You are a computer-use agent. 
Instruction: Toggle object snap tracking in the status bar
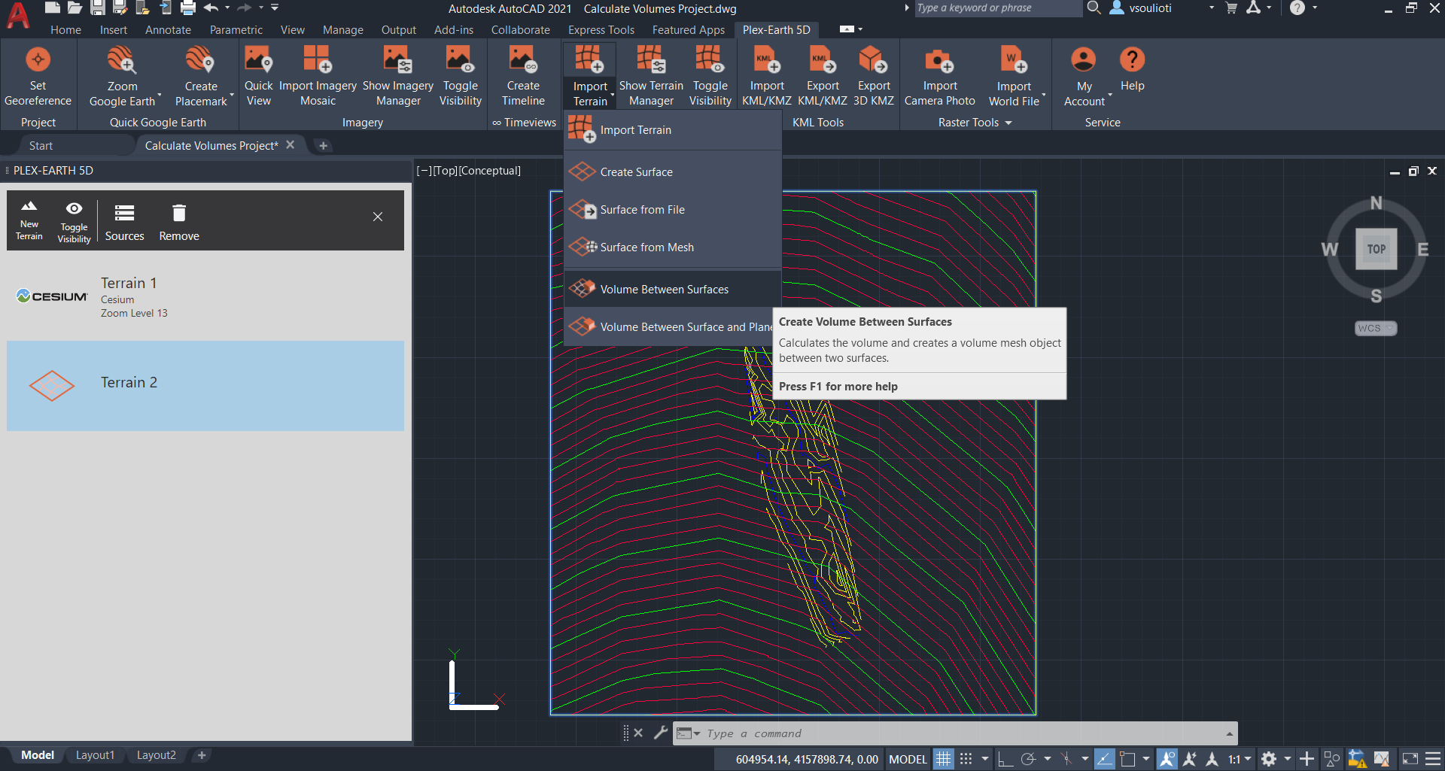tap(1104, 759)
